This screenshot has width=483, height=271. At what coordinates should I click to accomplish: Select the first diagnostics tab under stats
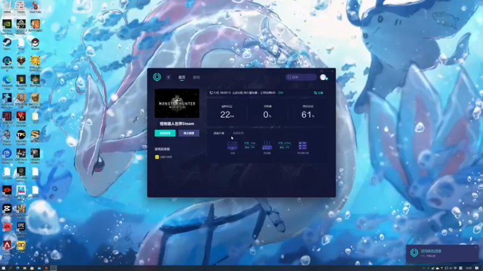pyautogui.click(x=219, y=133)
